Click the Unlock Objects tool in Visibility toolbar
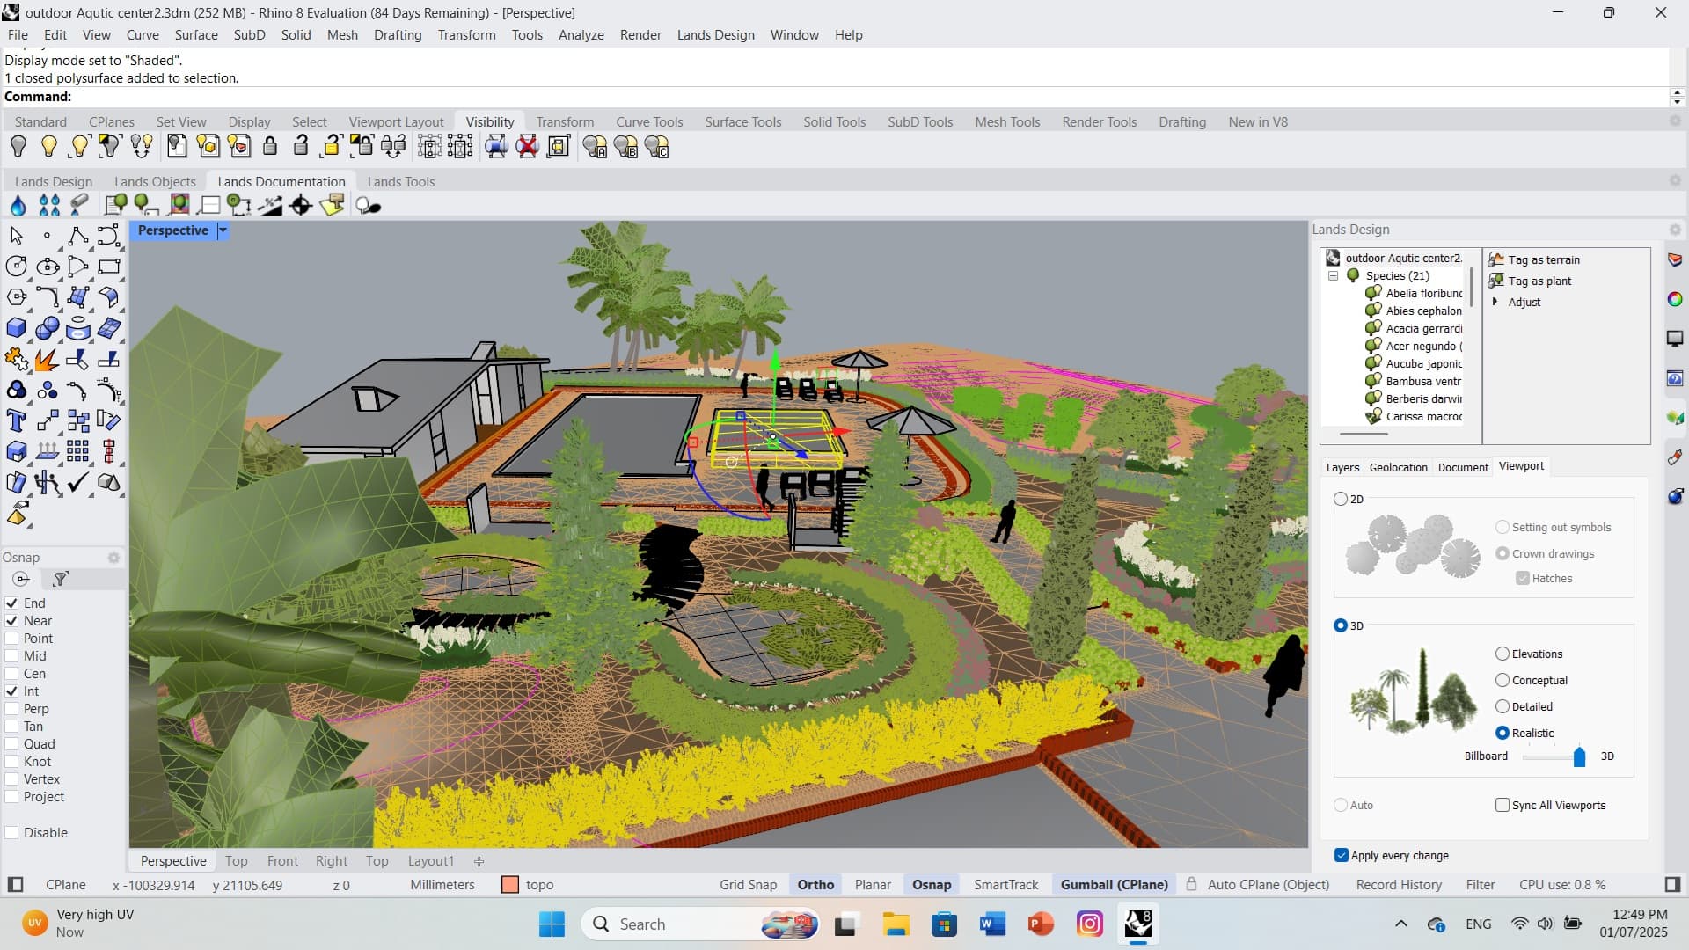1689x950 pixels. (302, 146)
